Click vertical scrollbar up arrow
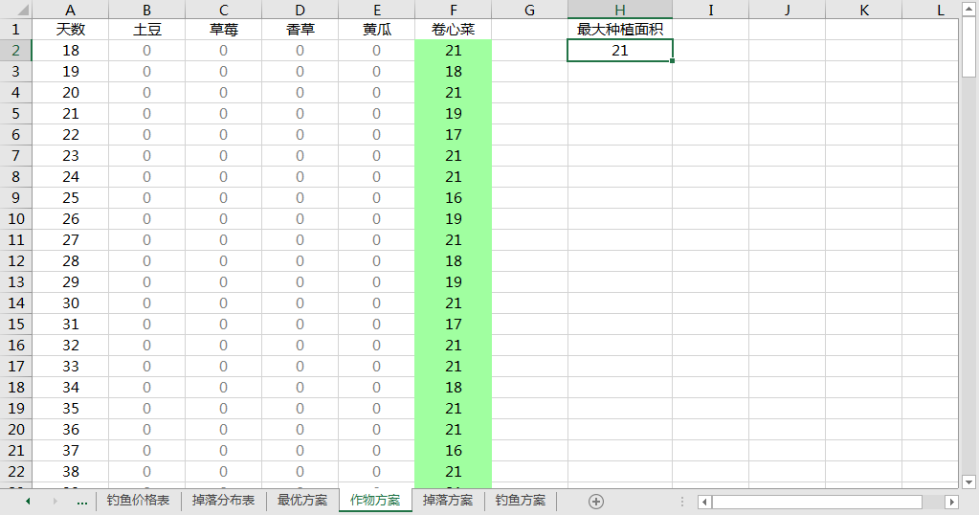 [x=969, y=8]
